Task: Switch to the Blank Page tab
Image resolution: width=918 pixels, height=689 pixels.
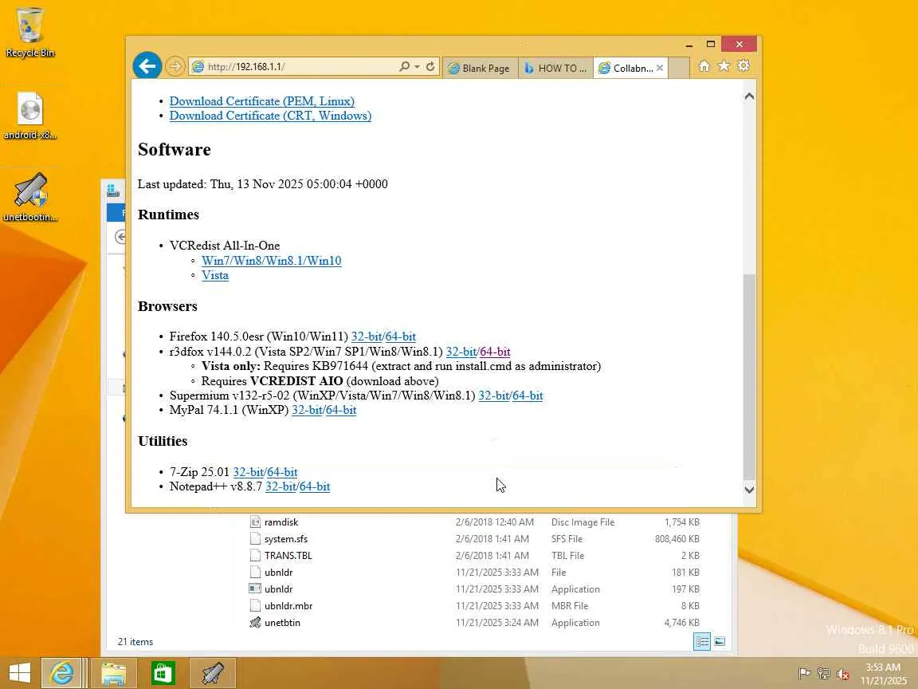Action: point(480,68)
